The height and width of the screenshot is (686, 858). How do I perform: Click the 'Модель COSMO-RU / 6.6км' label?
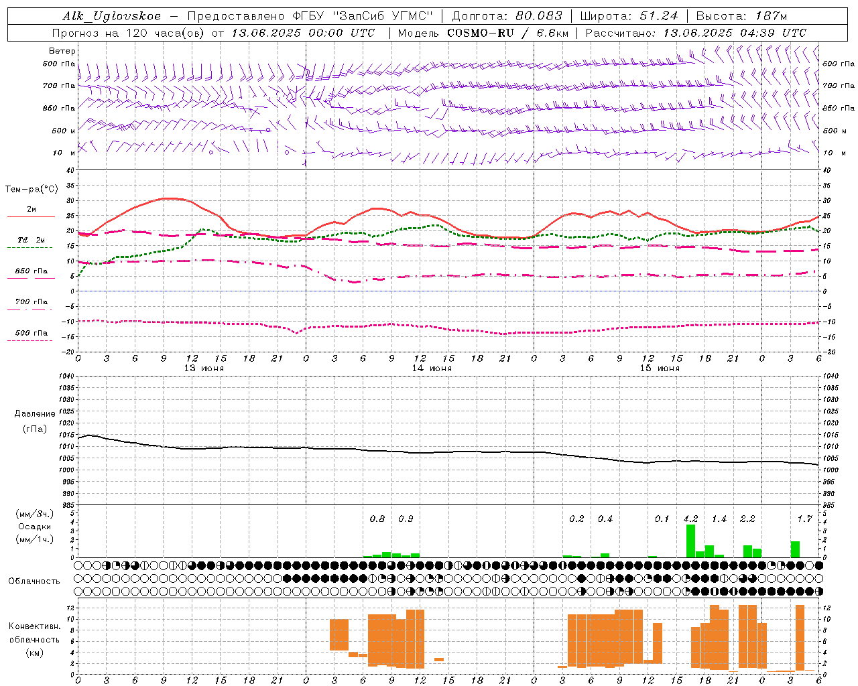pyautogui.click(x=483, y=33)
